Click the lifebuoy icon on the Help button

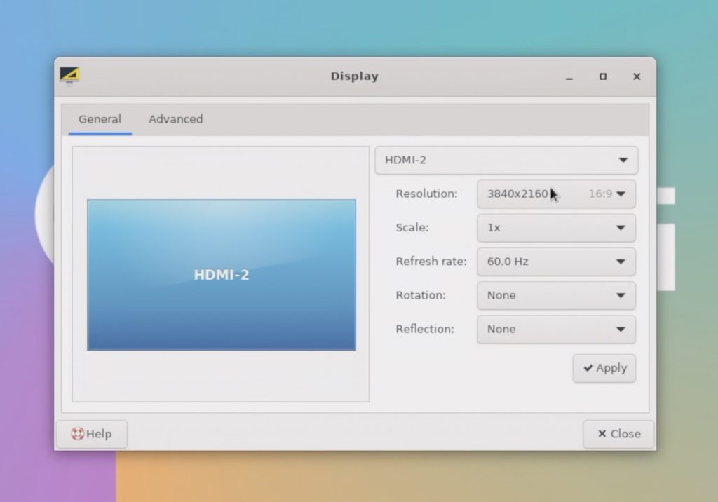78,434
